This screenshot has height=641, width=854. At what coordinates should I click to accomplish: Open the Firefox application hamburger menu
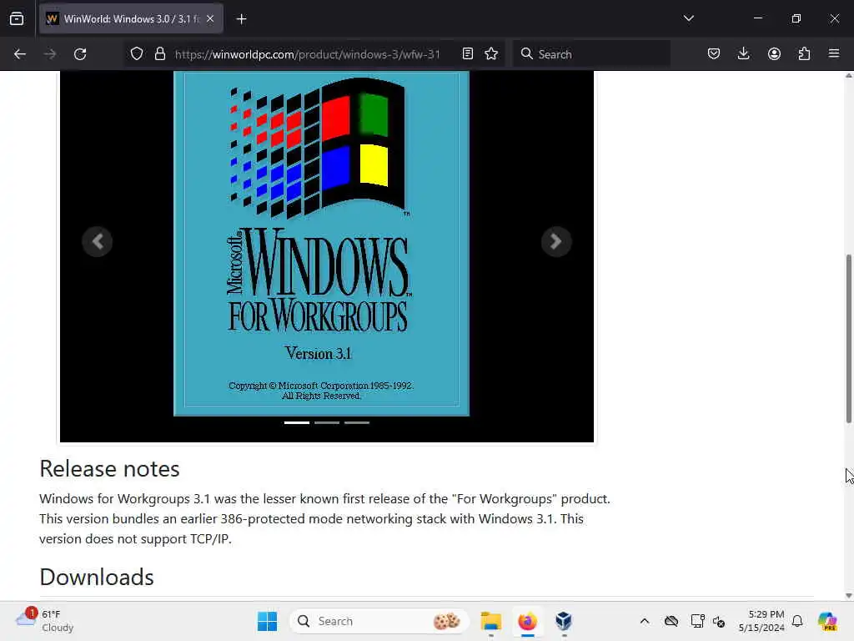pyautogui.click(x=834, y=54)
